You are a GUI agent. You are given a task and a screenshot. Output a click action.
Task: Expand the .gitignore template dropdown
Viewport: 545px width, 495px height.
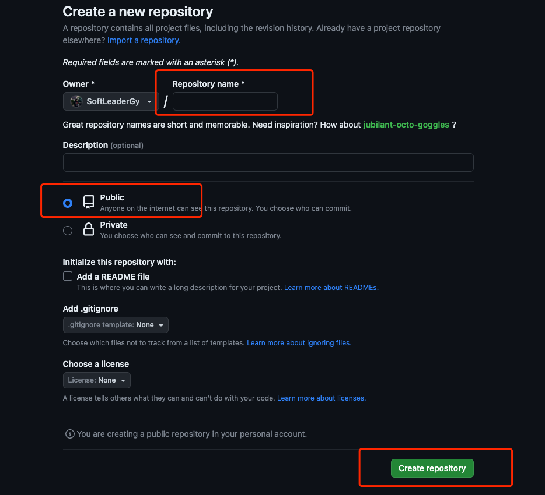click(116, 325)
